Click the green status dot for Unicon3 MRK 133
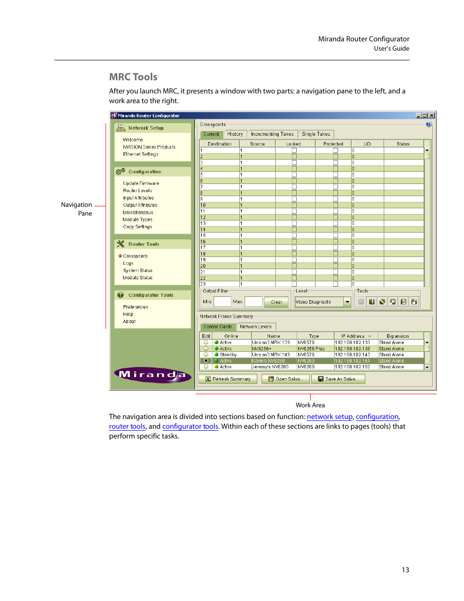 (x=216, y=343)
